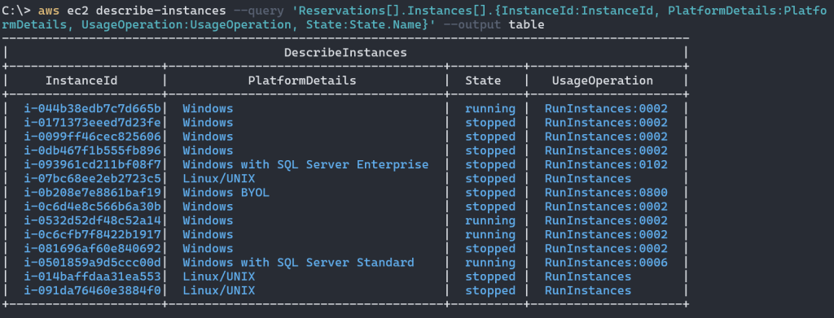Click the State column header
Screen dimensions: 834x318
[483, 81]
